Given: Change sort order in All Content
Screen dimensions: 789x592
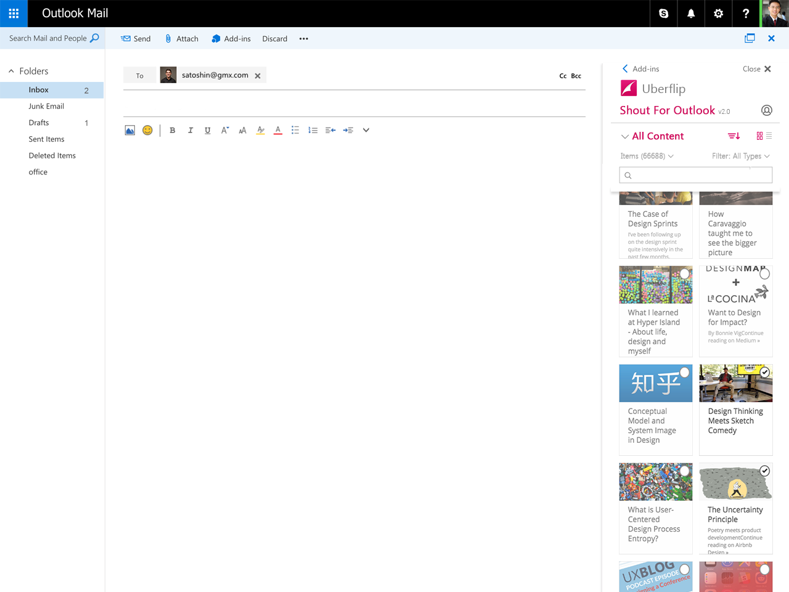Looking at the screenshot, I should click(x=734, y=136).
